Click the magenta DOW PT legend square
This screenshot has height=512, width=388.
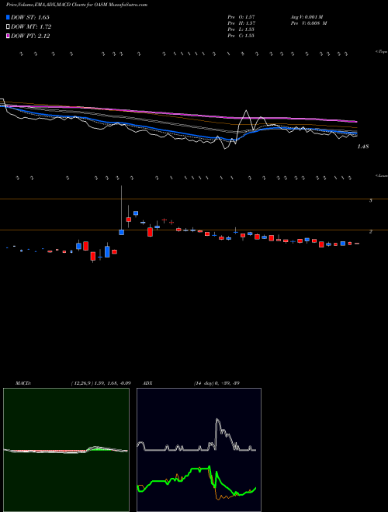point(8,36)
